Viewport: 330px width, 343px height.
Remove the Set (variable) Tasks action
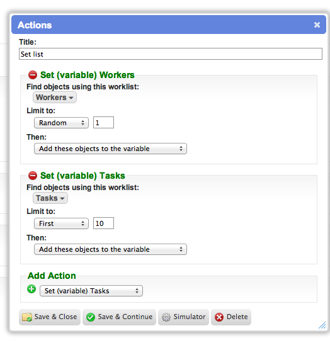(33, 176)
